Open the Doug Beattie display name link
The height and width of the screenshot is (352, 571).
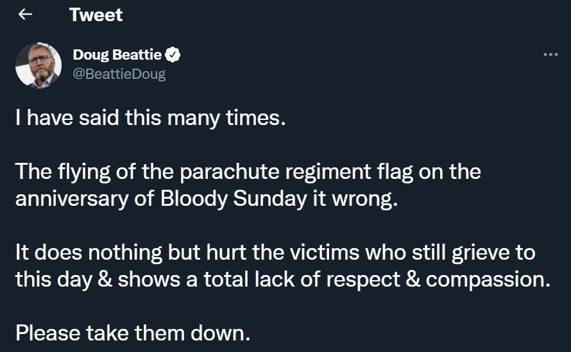pos(117,54)
